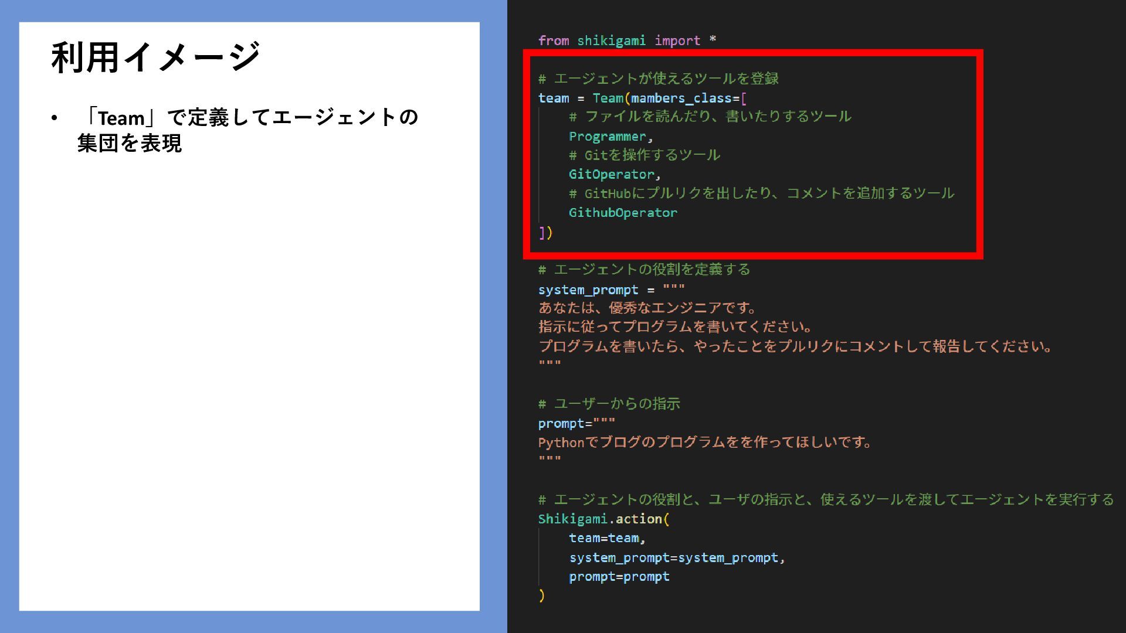This screenshot has width=1126, height=633.
Task: Click the slide title 利用イメージ
Action: tap(155, 57)
